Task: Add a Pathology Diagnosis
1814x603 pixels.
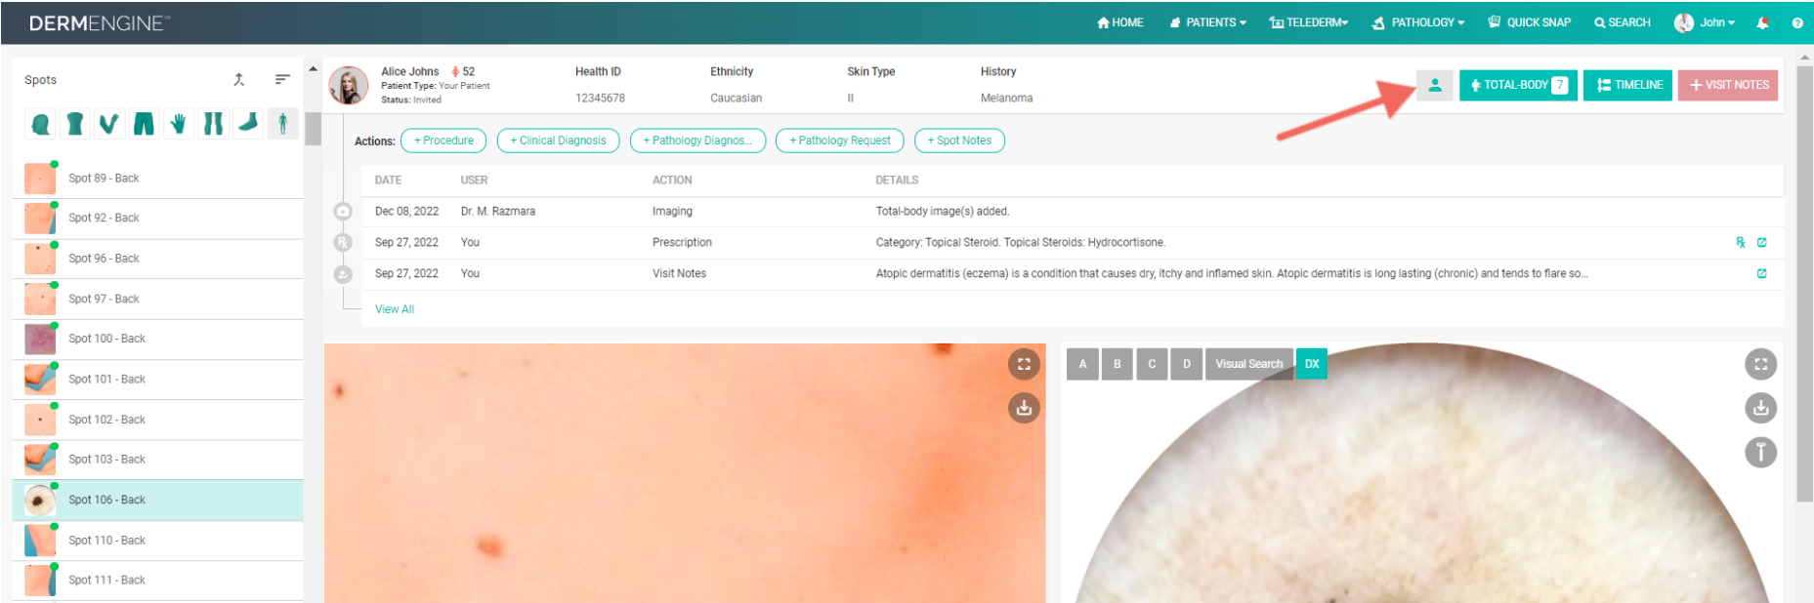Action: click(697, 141)
